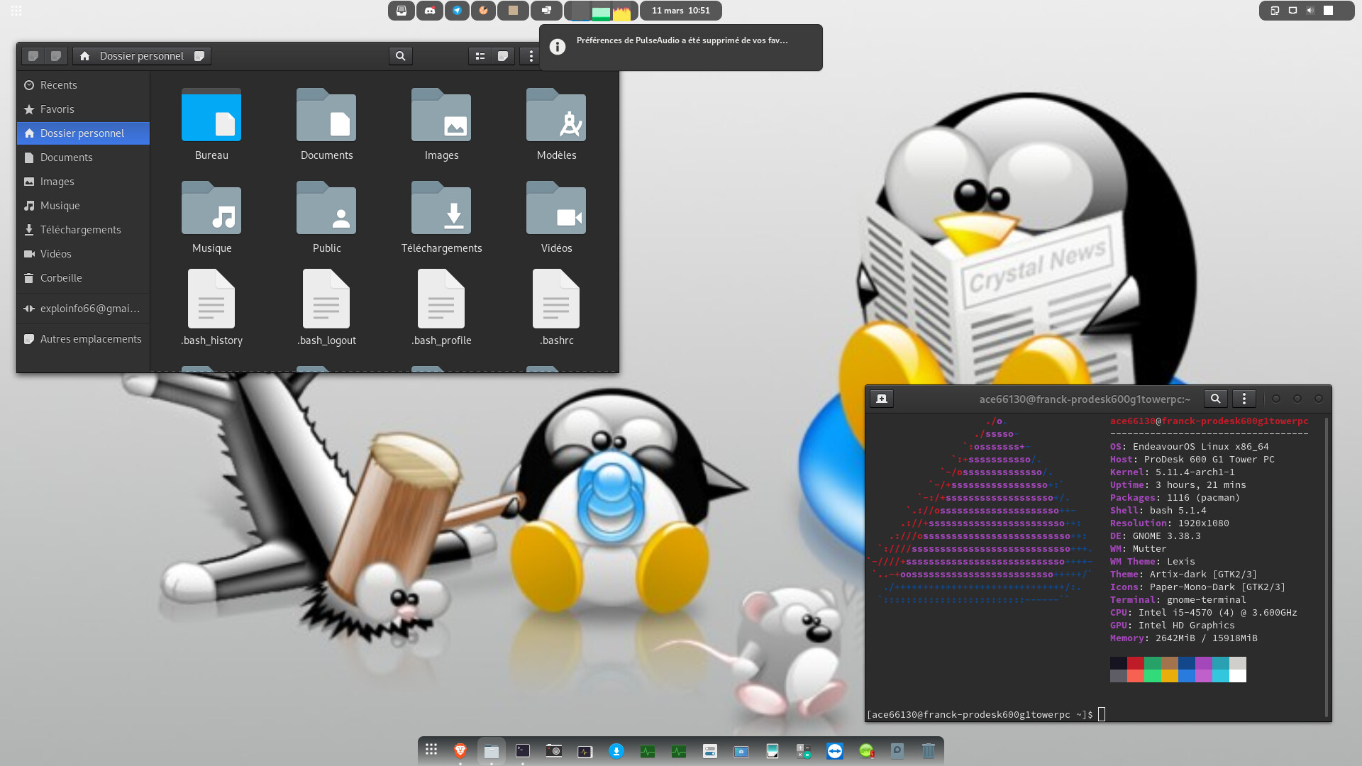This screenshot has width=1362, height=766.
Task: Select Documents in the sidebar
Action: coord(83,157)
